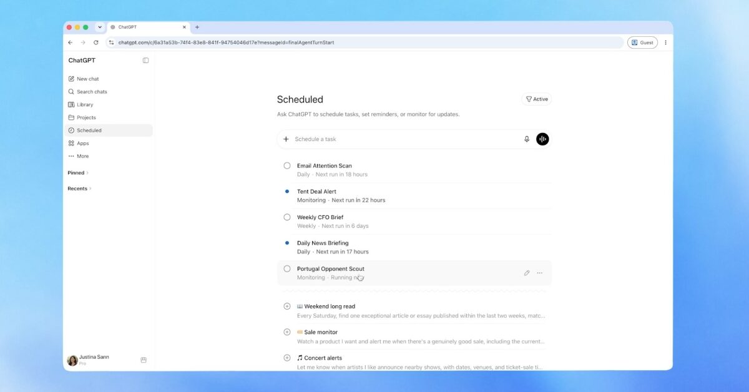This screenshot has width=749, height=392.
Task: Click the microphone dictation icon
Action: point(527,139)
